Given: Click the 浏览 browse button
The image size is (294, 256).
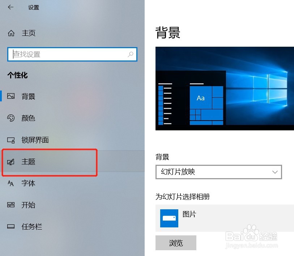Looking at the screenshot, I should point(176,243).
